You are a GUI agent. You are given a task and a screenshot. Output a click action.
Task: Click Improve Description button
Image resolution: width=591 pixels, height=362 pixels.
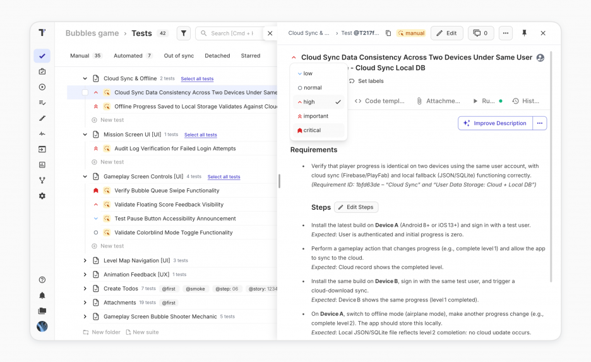pyautogui.click(x=495, y=123)
